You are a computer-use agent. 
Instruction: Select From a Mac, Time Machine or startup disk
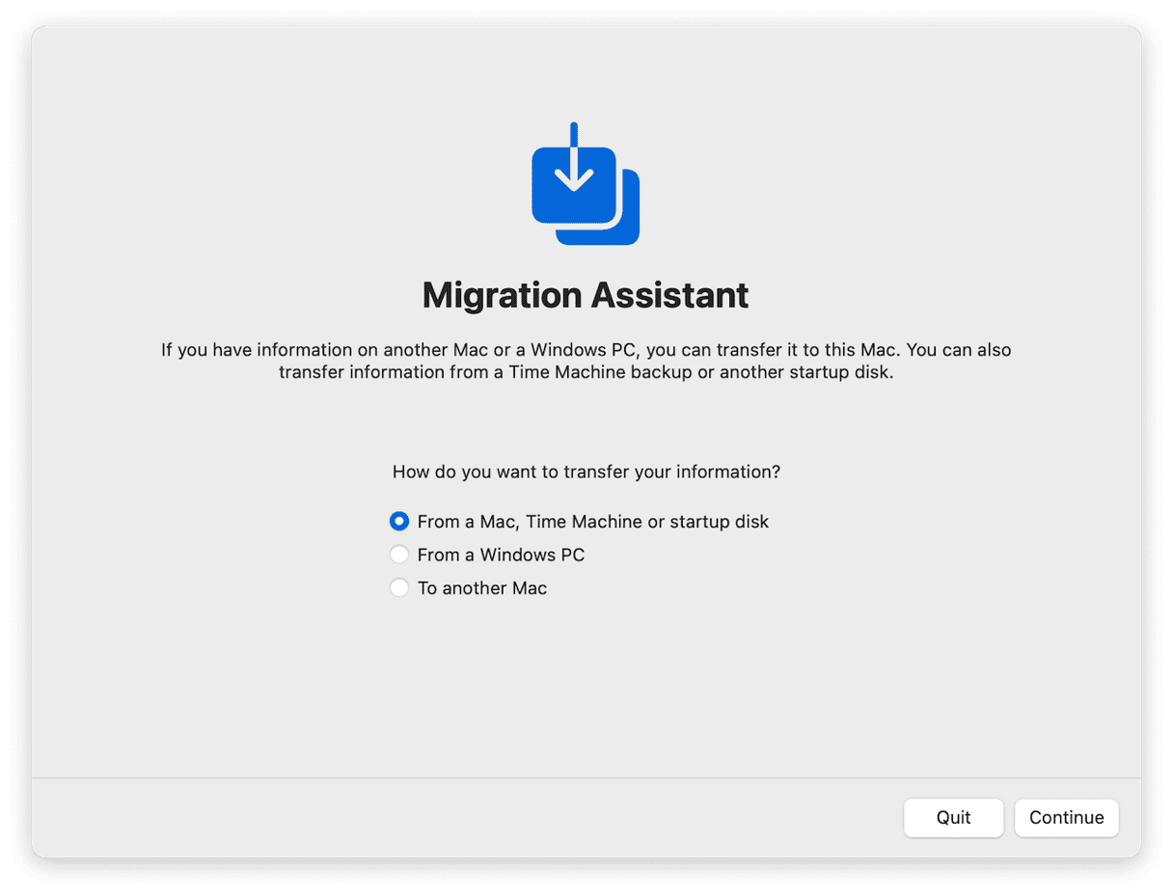pos(592,521)
